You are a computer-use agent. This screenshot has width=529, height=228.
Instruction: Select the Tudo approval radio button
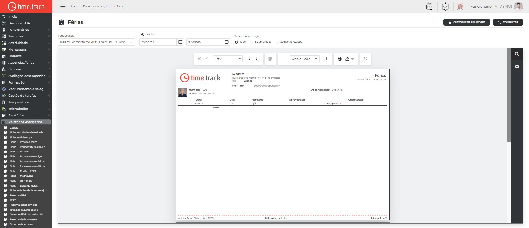coord(236,42)
